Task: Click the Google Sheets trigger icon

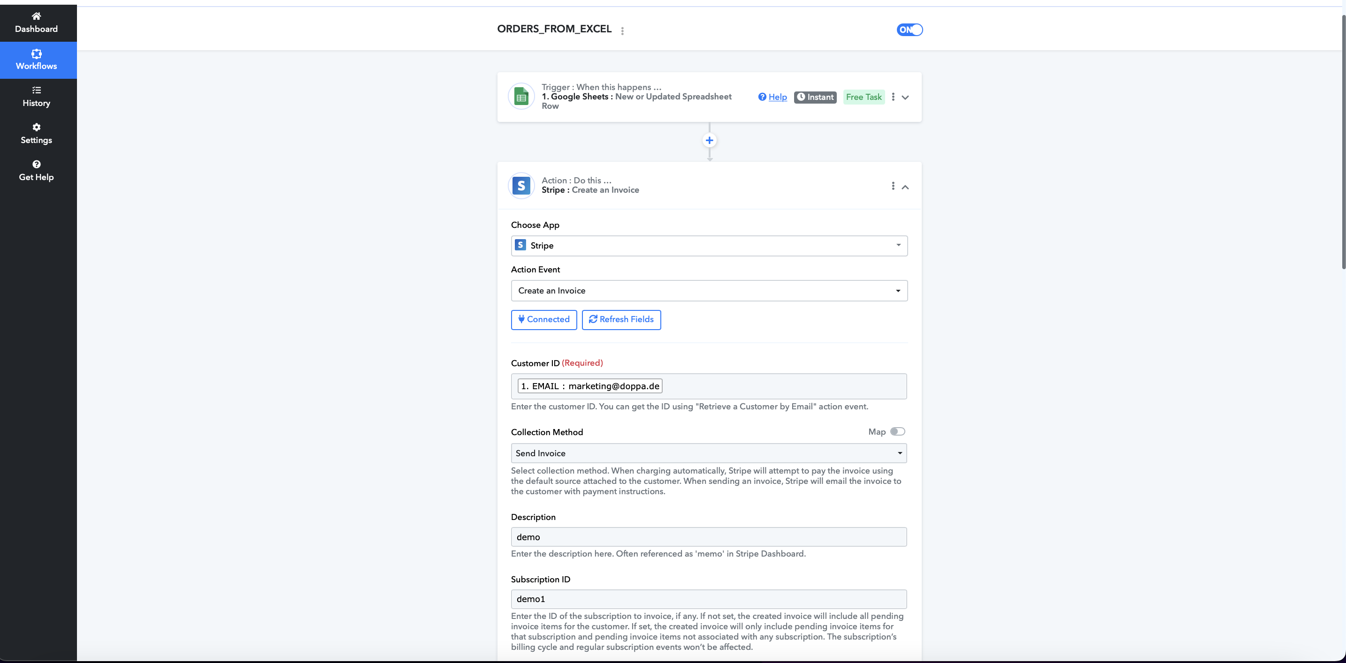Action: (521, 97)
